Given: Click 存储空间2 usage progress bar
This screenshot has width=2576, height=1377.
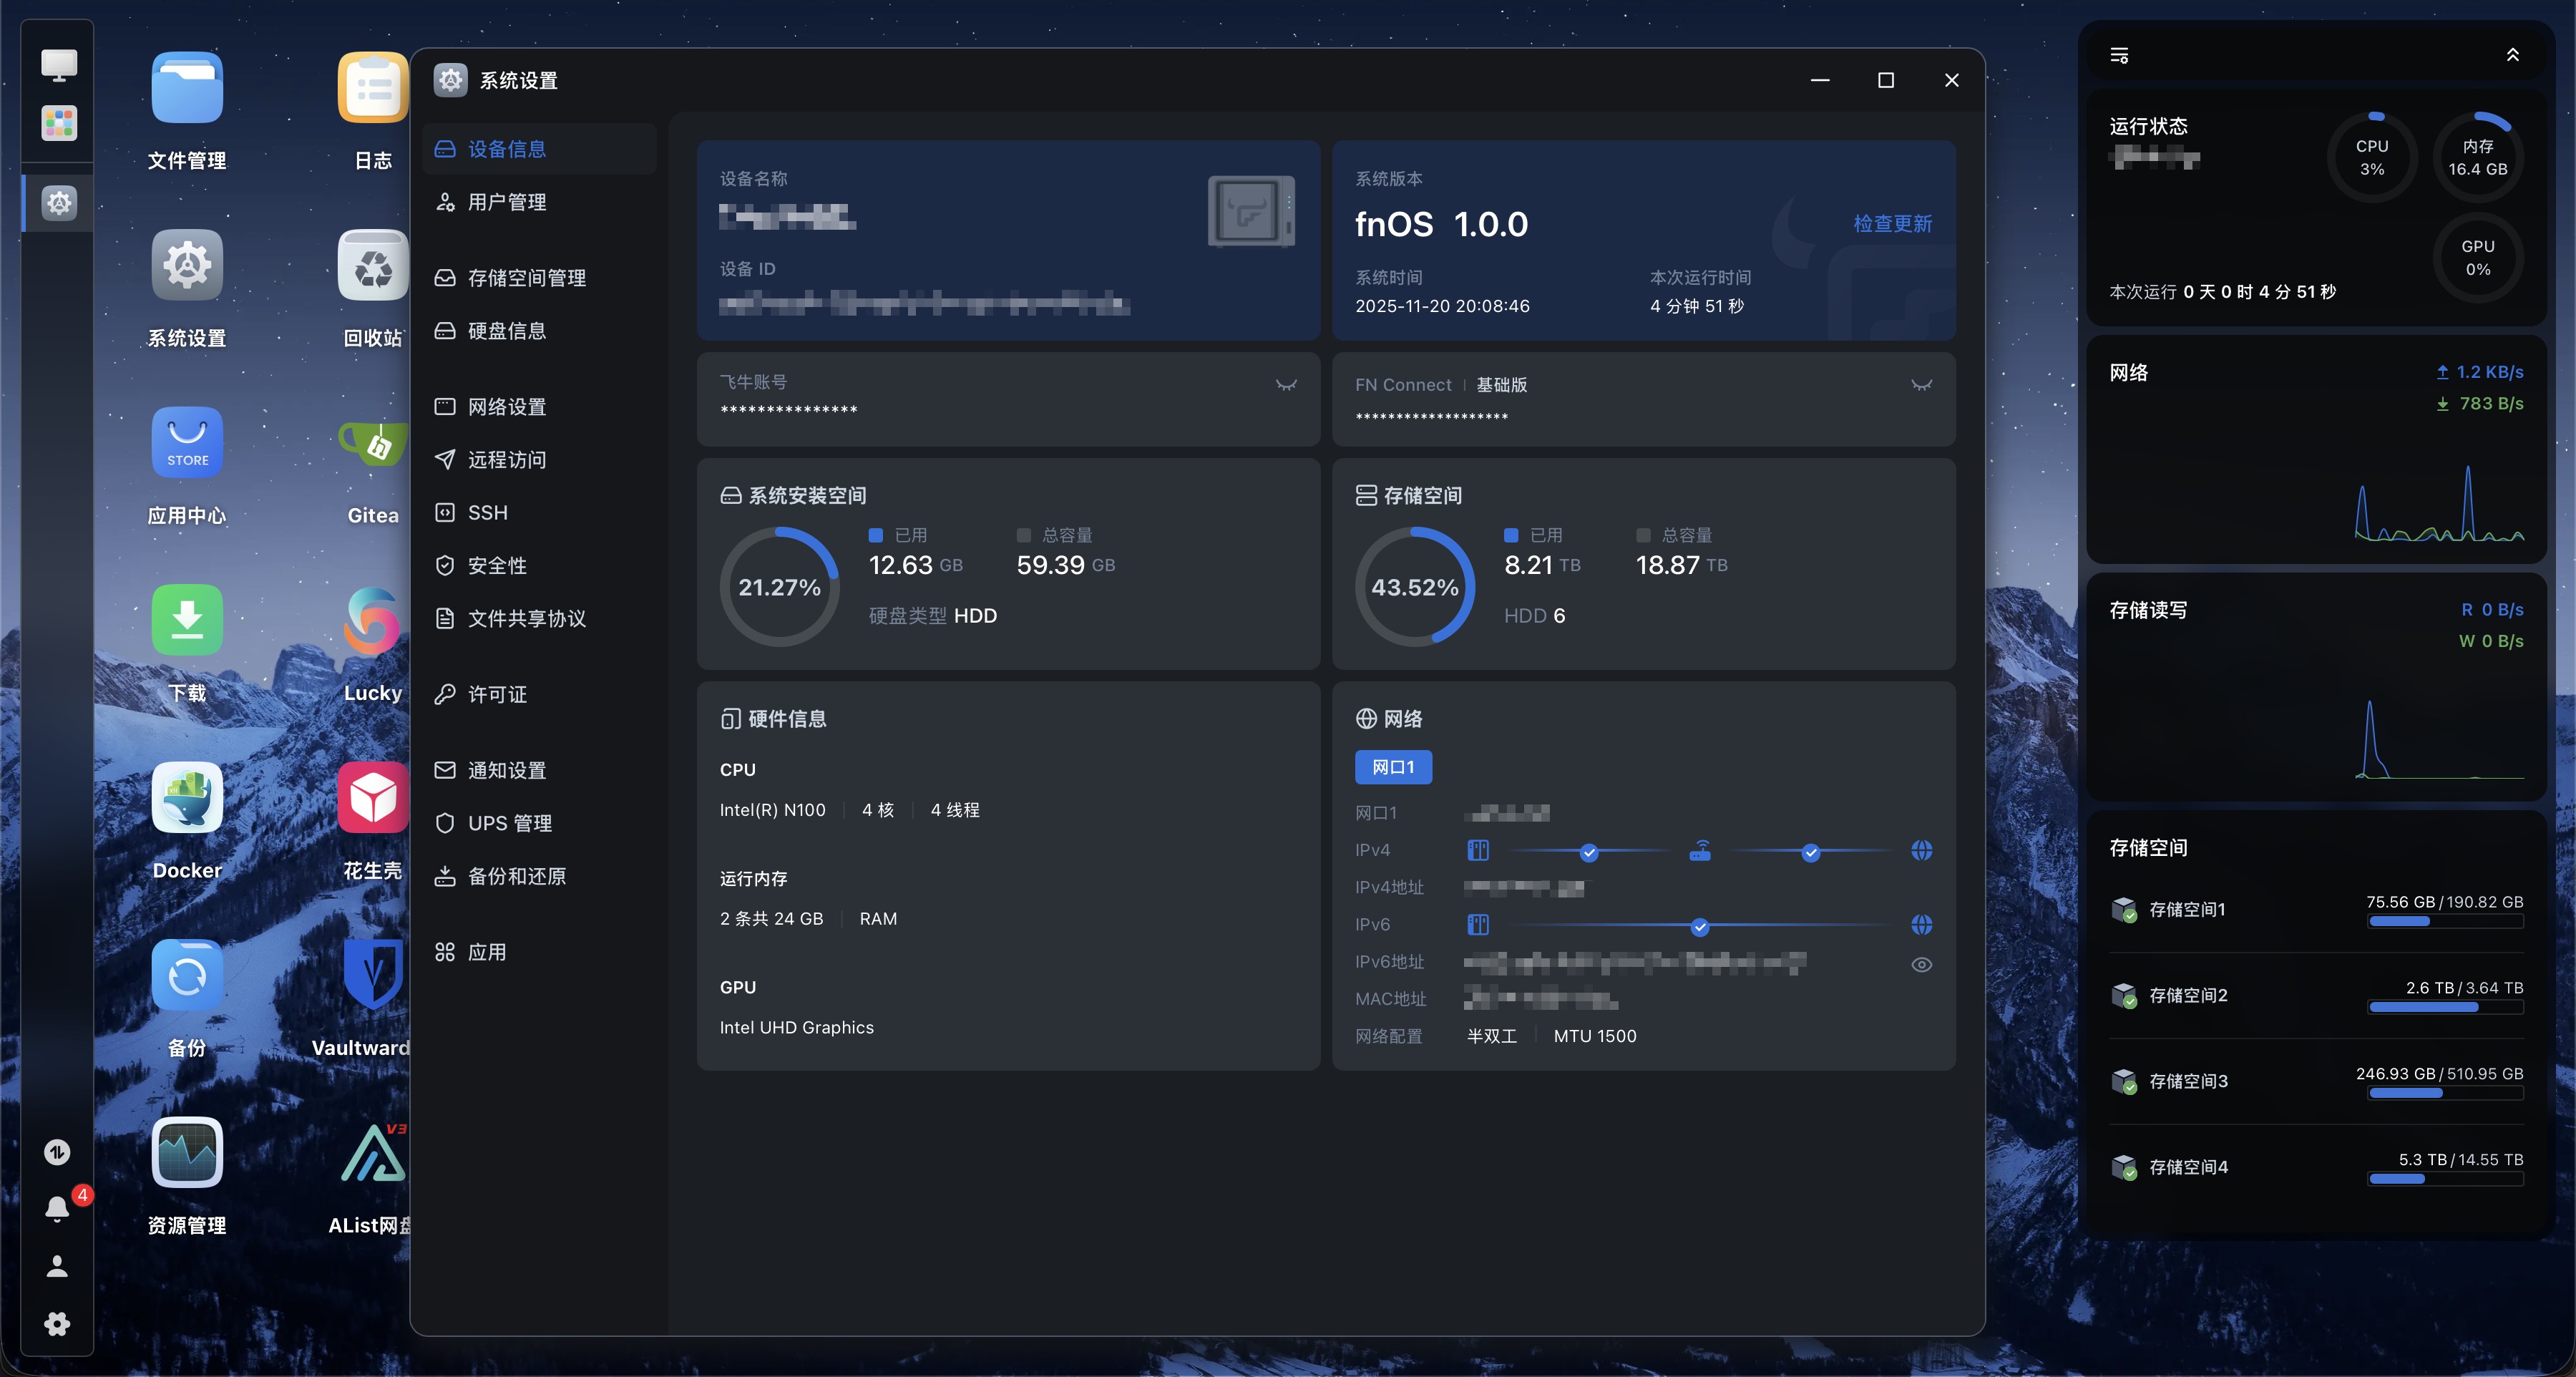Looking at the screenshot, I should click(x=2445, y=1008).
